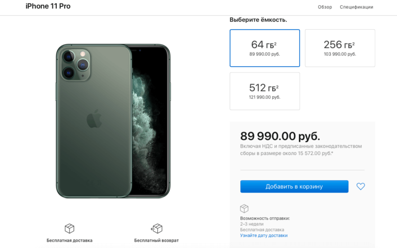Screen dimensions: 397x248
Task: Click the free delivery box icon
Action: (x=69, y=228)
